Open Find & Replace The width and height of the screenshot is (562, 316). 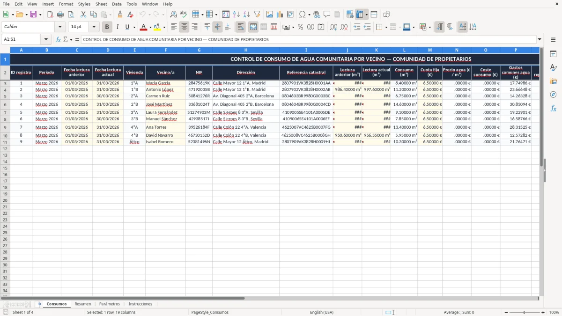(173, 15)
